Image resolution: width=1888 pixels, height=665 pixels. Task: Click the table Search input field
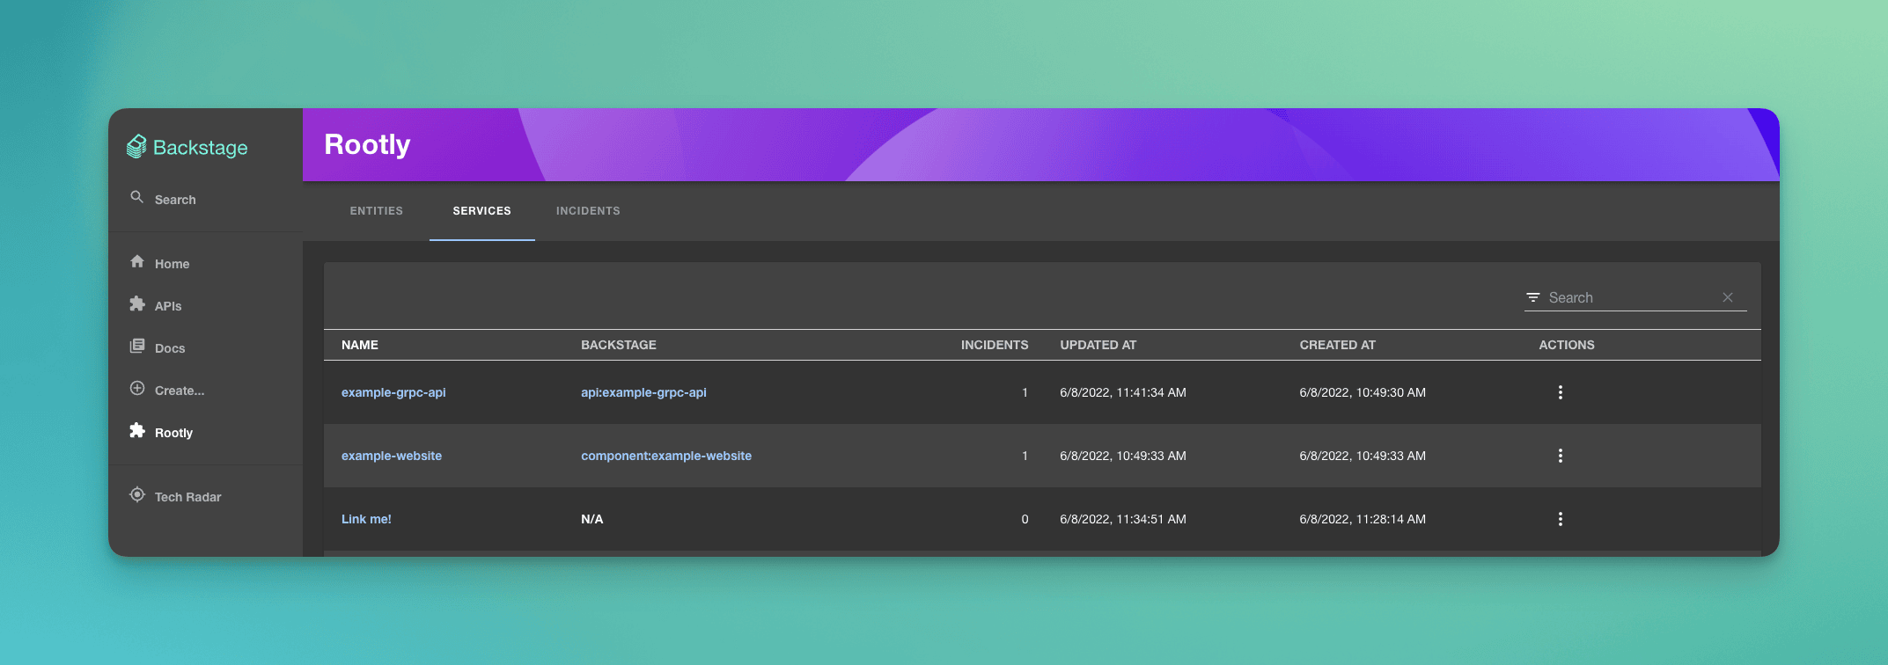coord(1632,297)
